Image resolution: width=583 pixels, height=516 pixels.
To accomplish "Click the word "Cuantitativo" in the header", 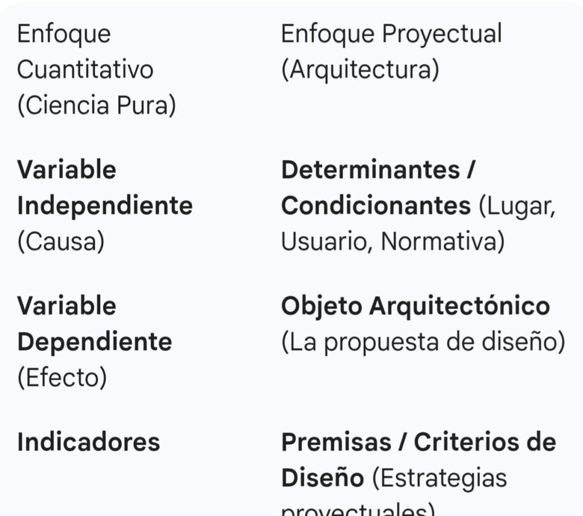I will pos(85,70).
